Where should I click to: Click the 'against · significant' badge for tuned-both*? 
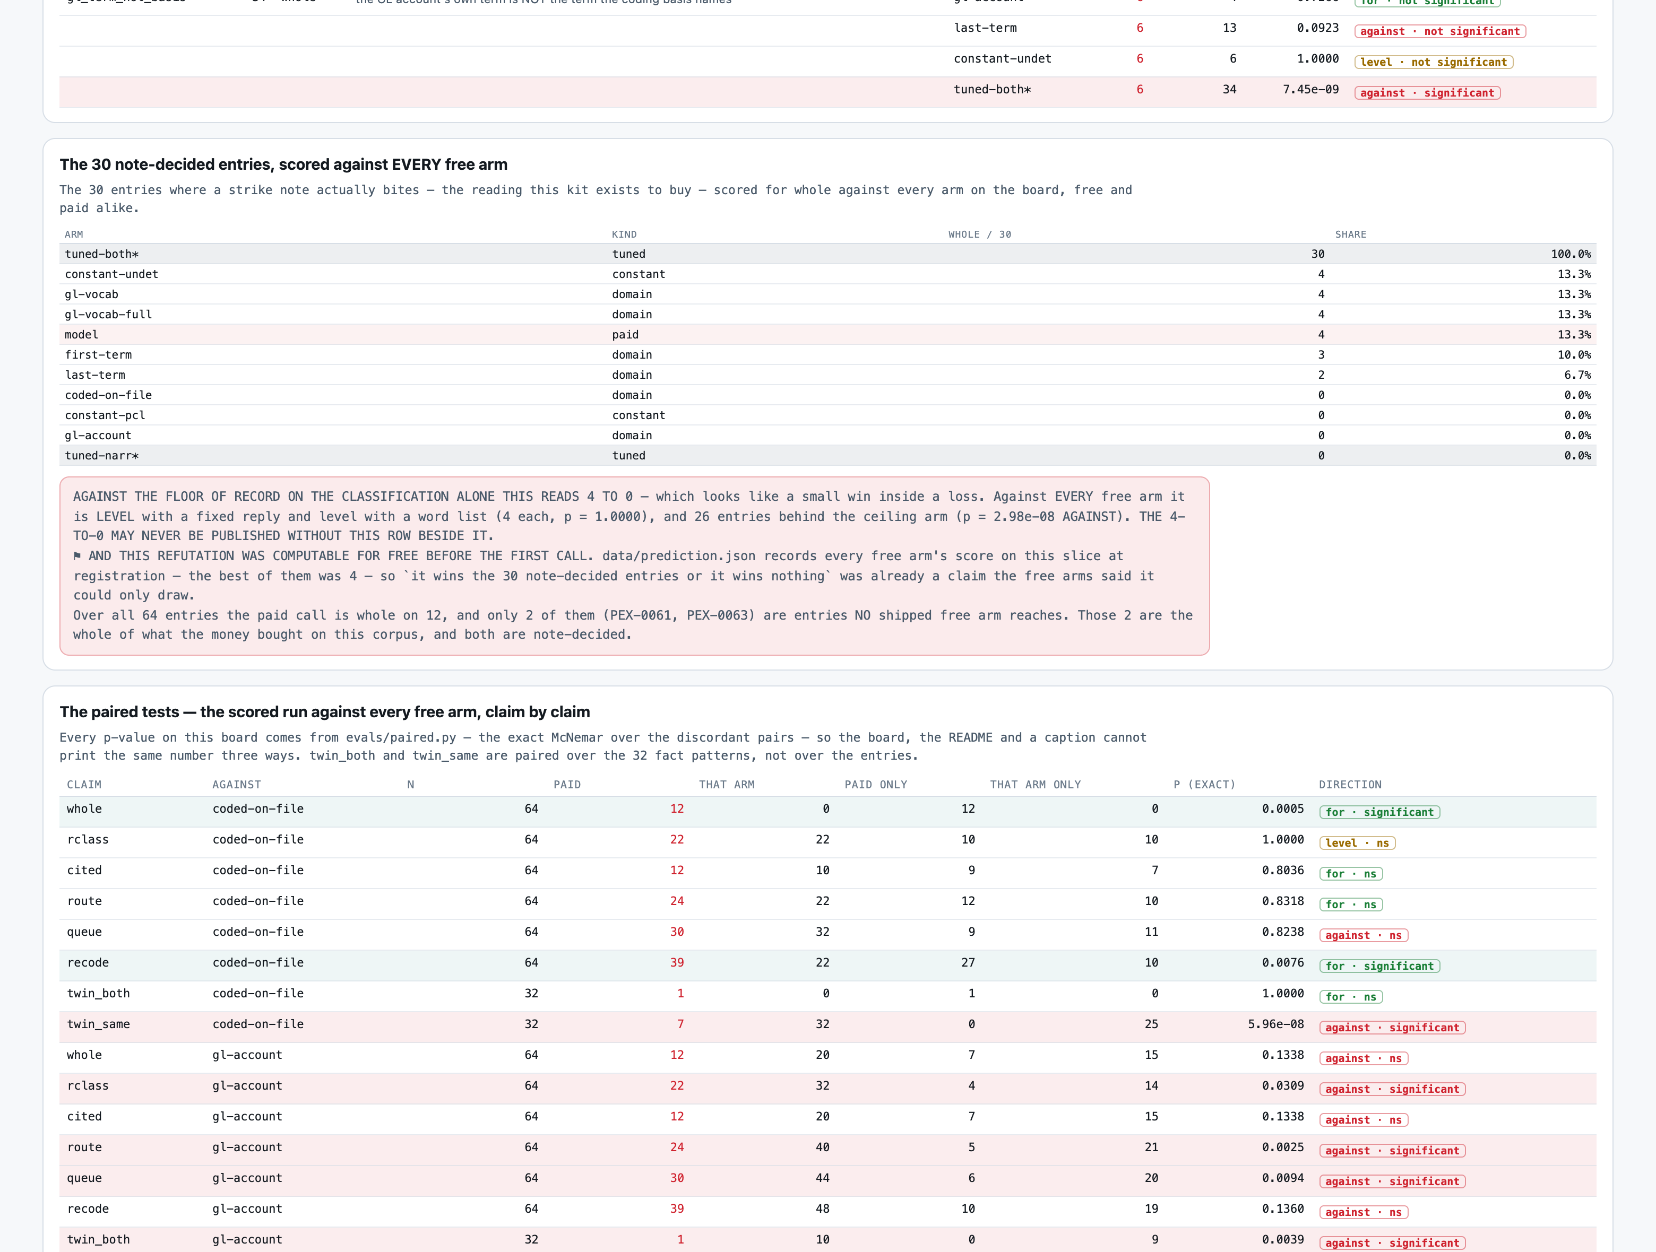pyautogui.click(x=1427, y=93)
